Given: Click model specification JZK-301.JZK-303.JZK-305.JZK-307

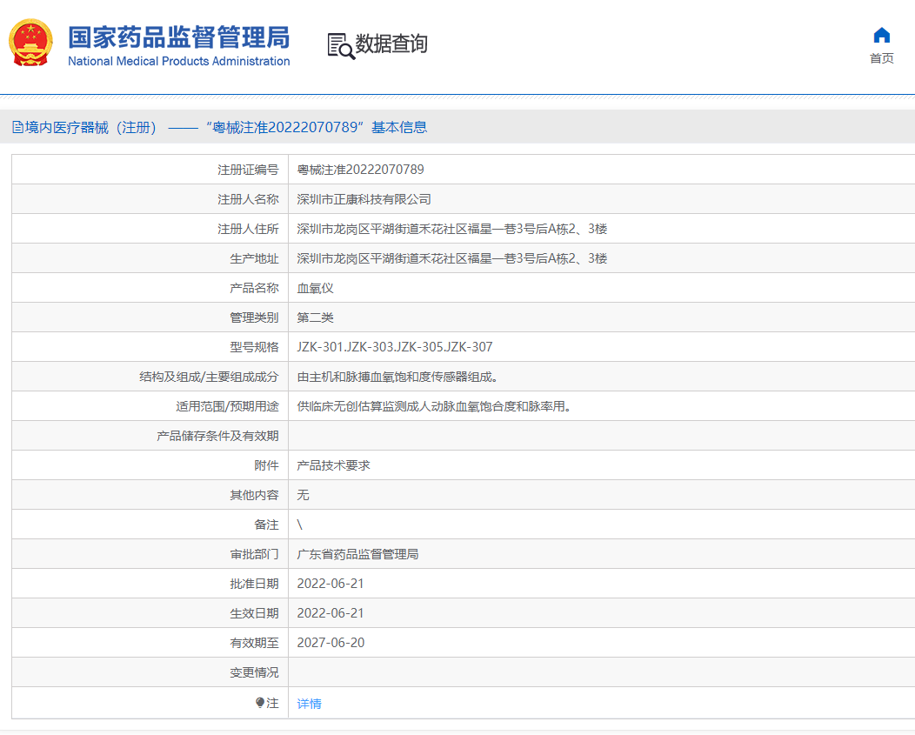Looking at the screenshot, I should click(x=395, y=347).
